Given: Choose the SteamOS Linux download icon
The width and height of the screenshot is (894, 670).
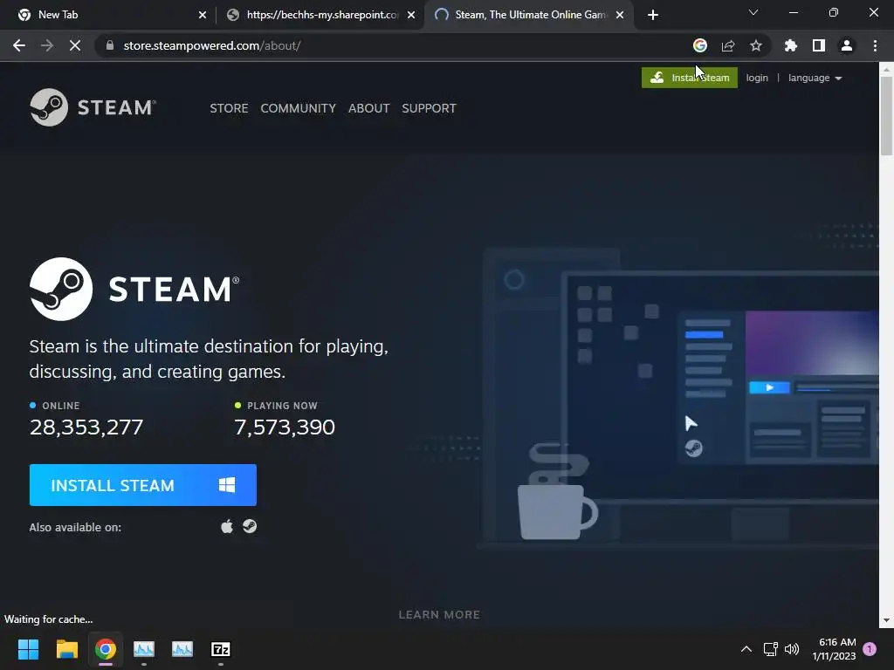Looking at the screenshot, I should coord(250,526).
